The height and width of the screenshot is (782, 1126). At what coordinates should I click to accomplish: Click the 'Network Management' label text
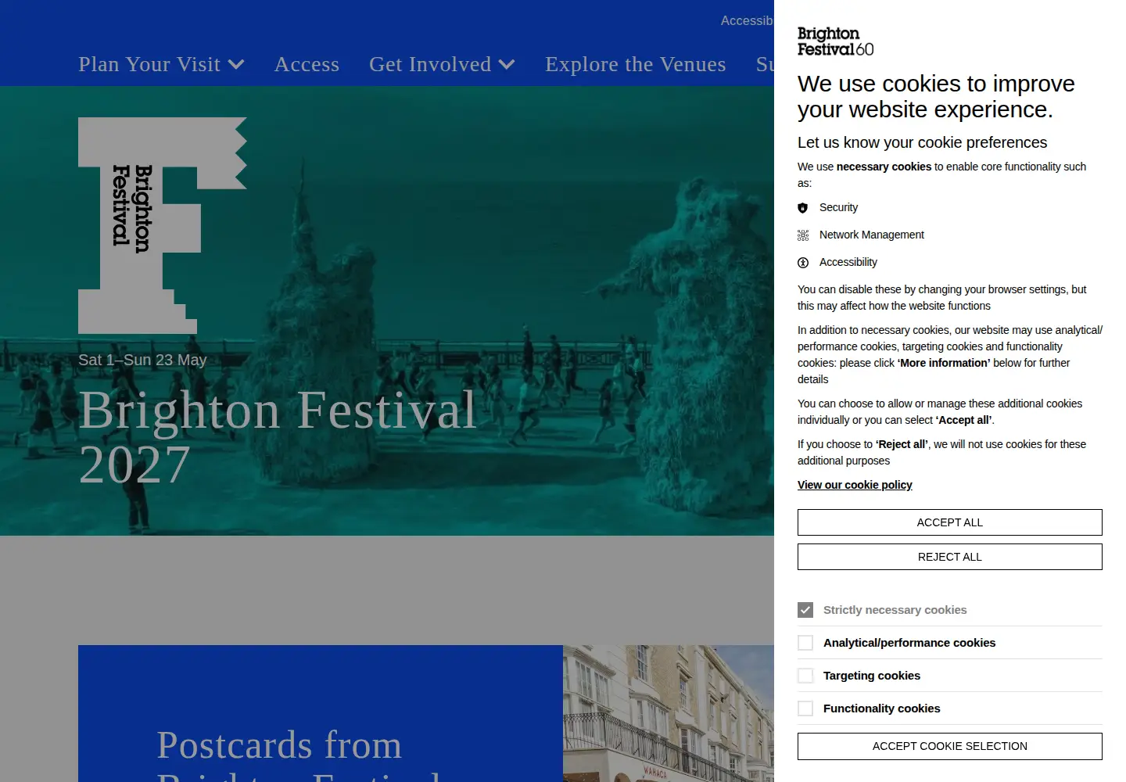(872, 235)
